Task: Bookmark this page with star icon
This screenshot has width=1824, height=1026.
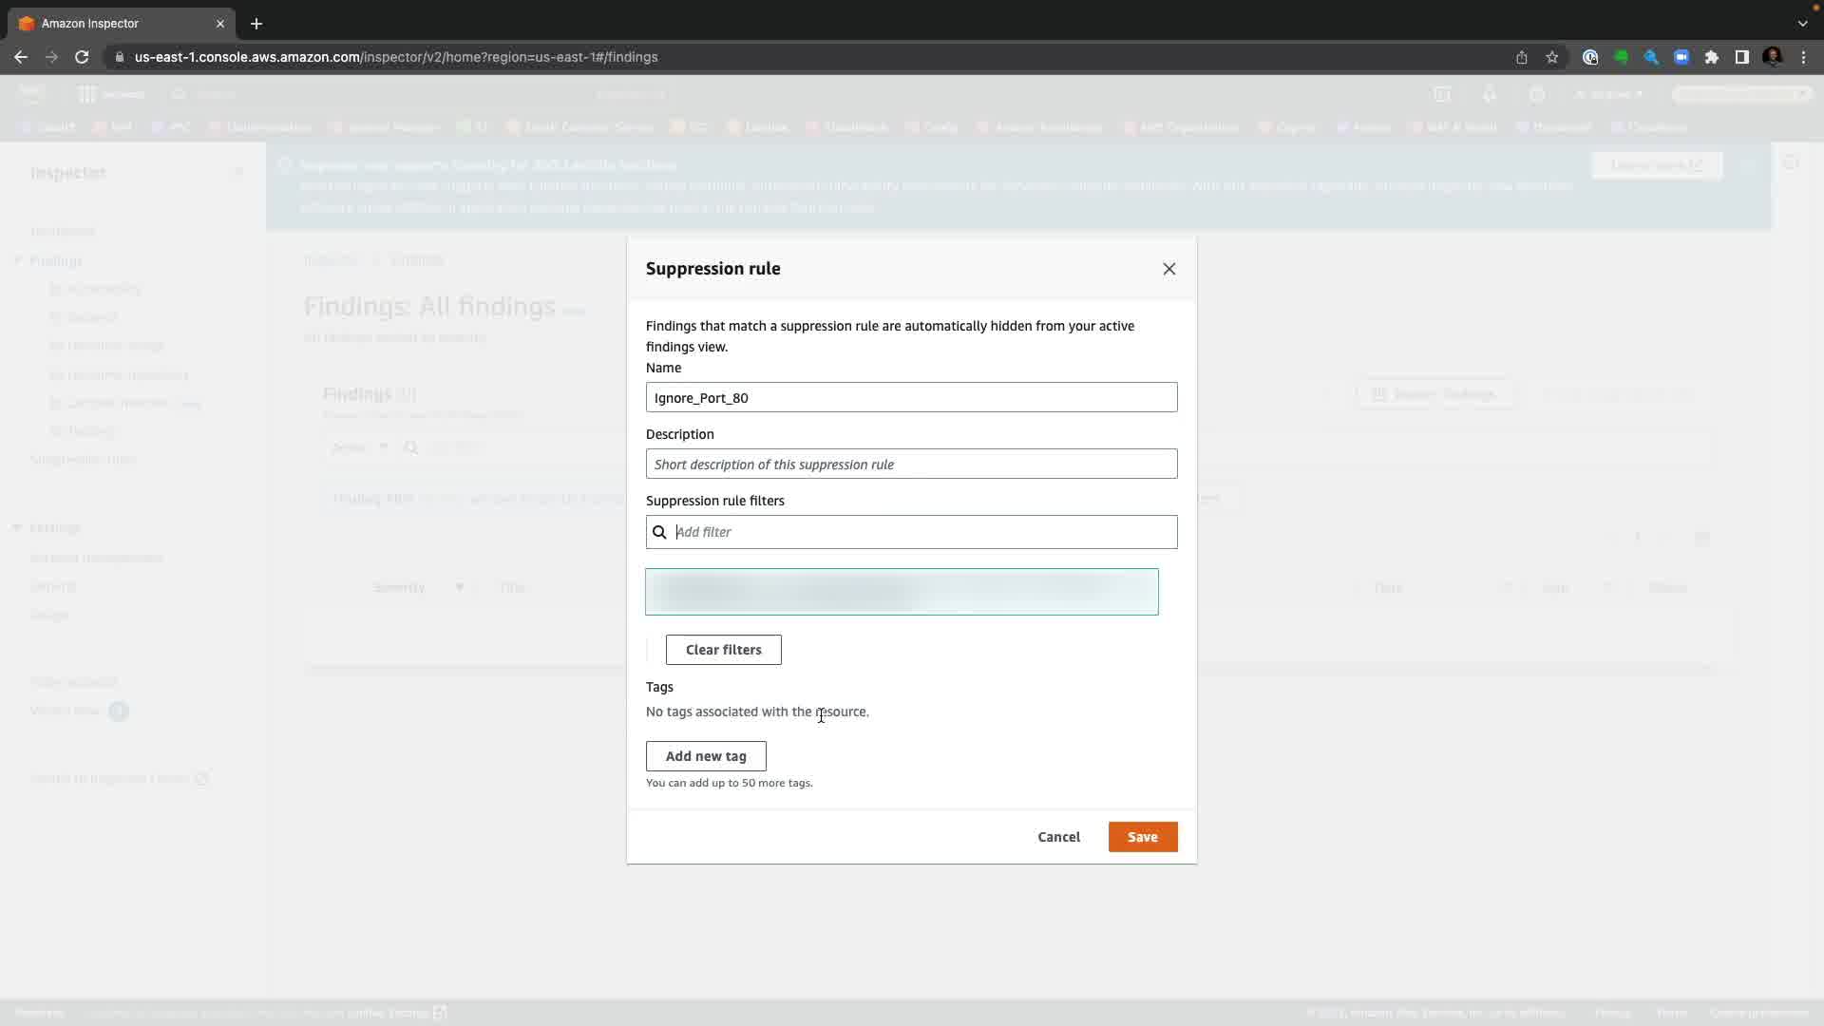Action: point(1552,57)
